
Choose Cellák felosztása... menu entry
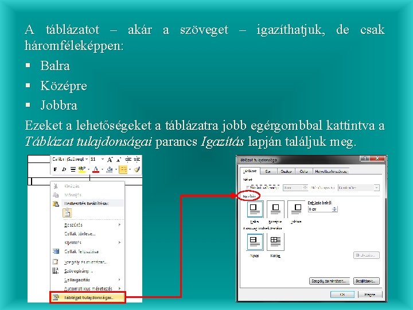pos(87,251)
